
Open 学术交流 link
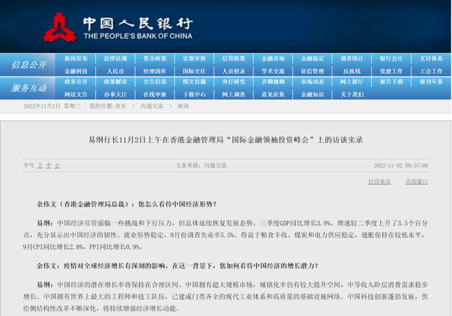coord(273,71)
